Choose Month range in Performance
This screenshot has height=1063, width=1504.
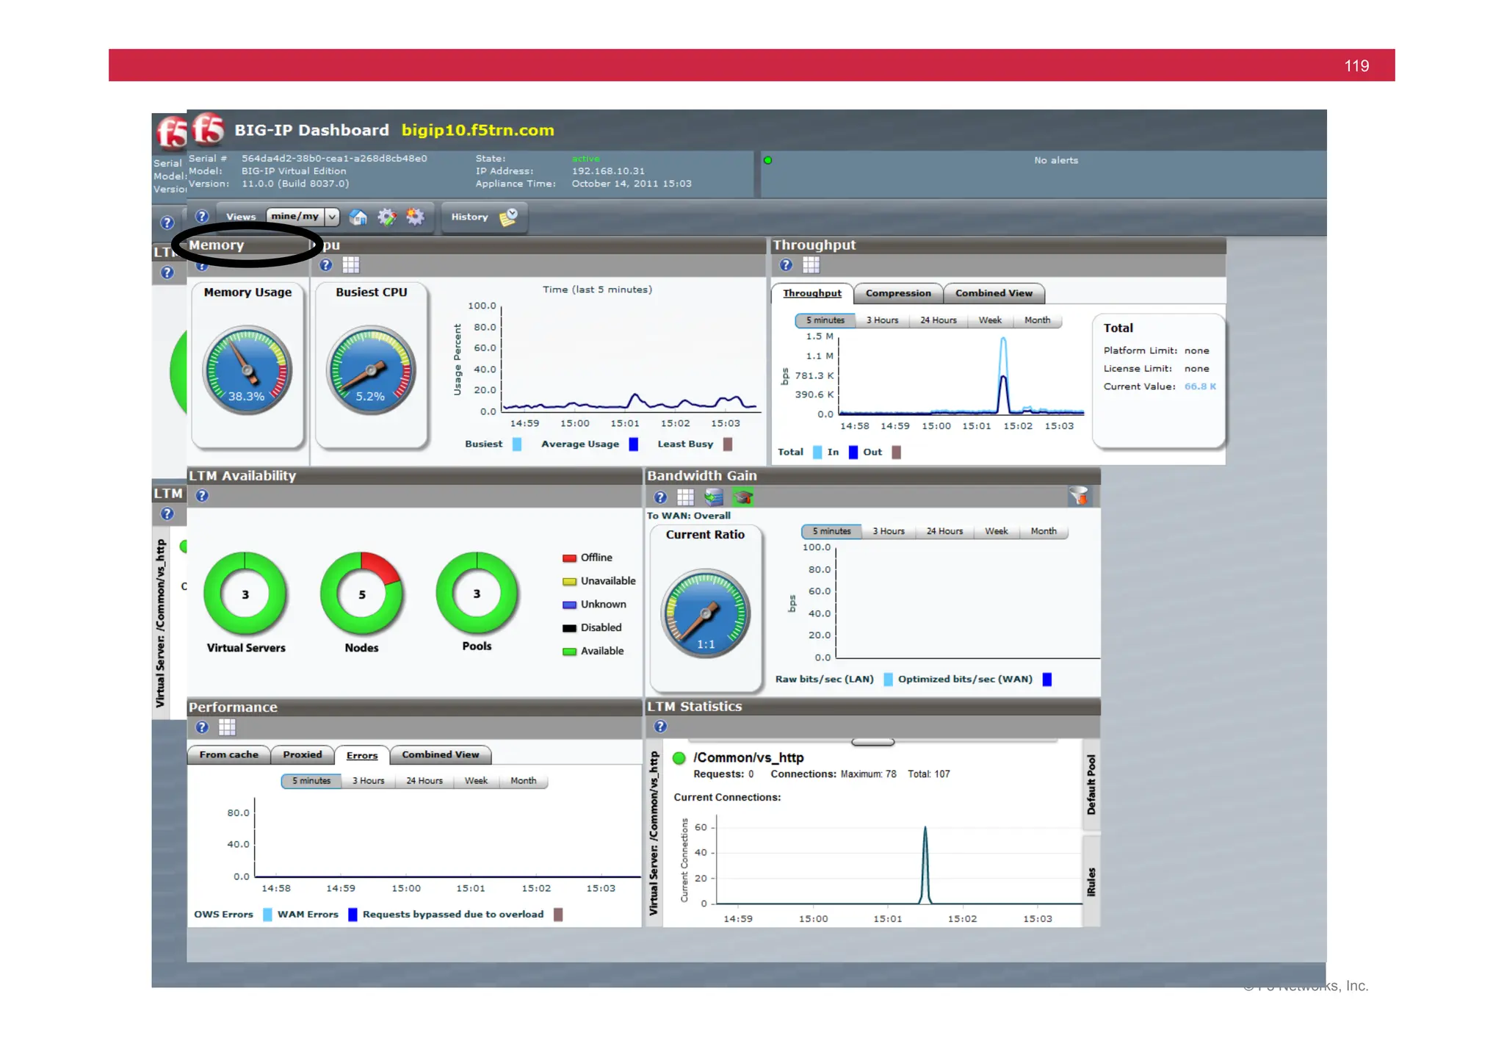[524, 781]
